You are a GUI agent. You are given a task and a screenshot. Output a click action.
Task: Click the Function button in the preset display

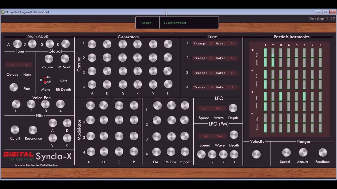tap(146, 23)
